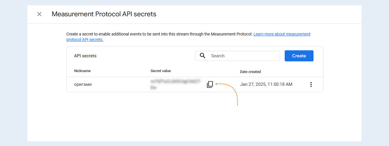Click the Jan 27, 2025 creation timestamp
389x146 pixels.
point(266,84)
